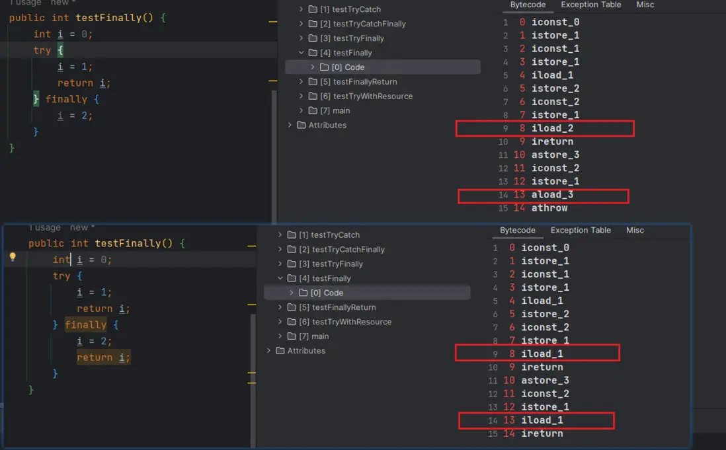This screenshot has width=726, height=450.
Task: Expand [2] testTryCatchFinally in upper tree
Action: pyautogui.click(x=301, y=24)
